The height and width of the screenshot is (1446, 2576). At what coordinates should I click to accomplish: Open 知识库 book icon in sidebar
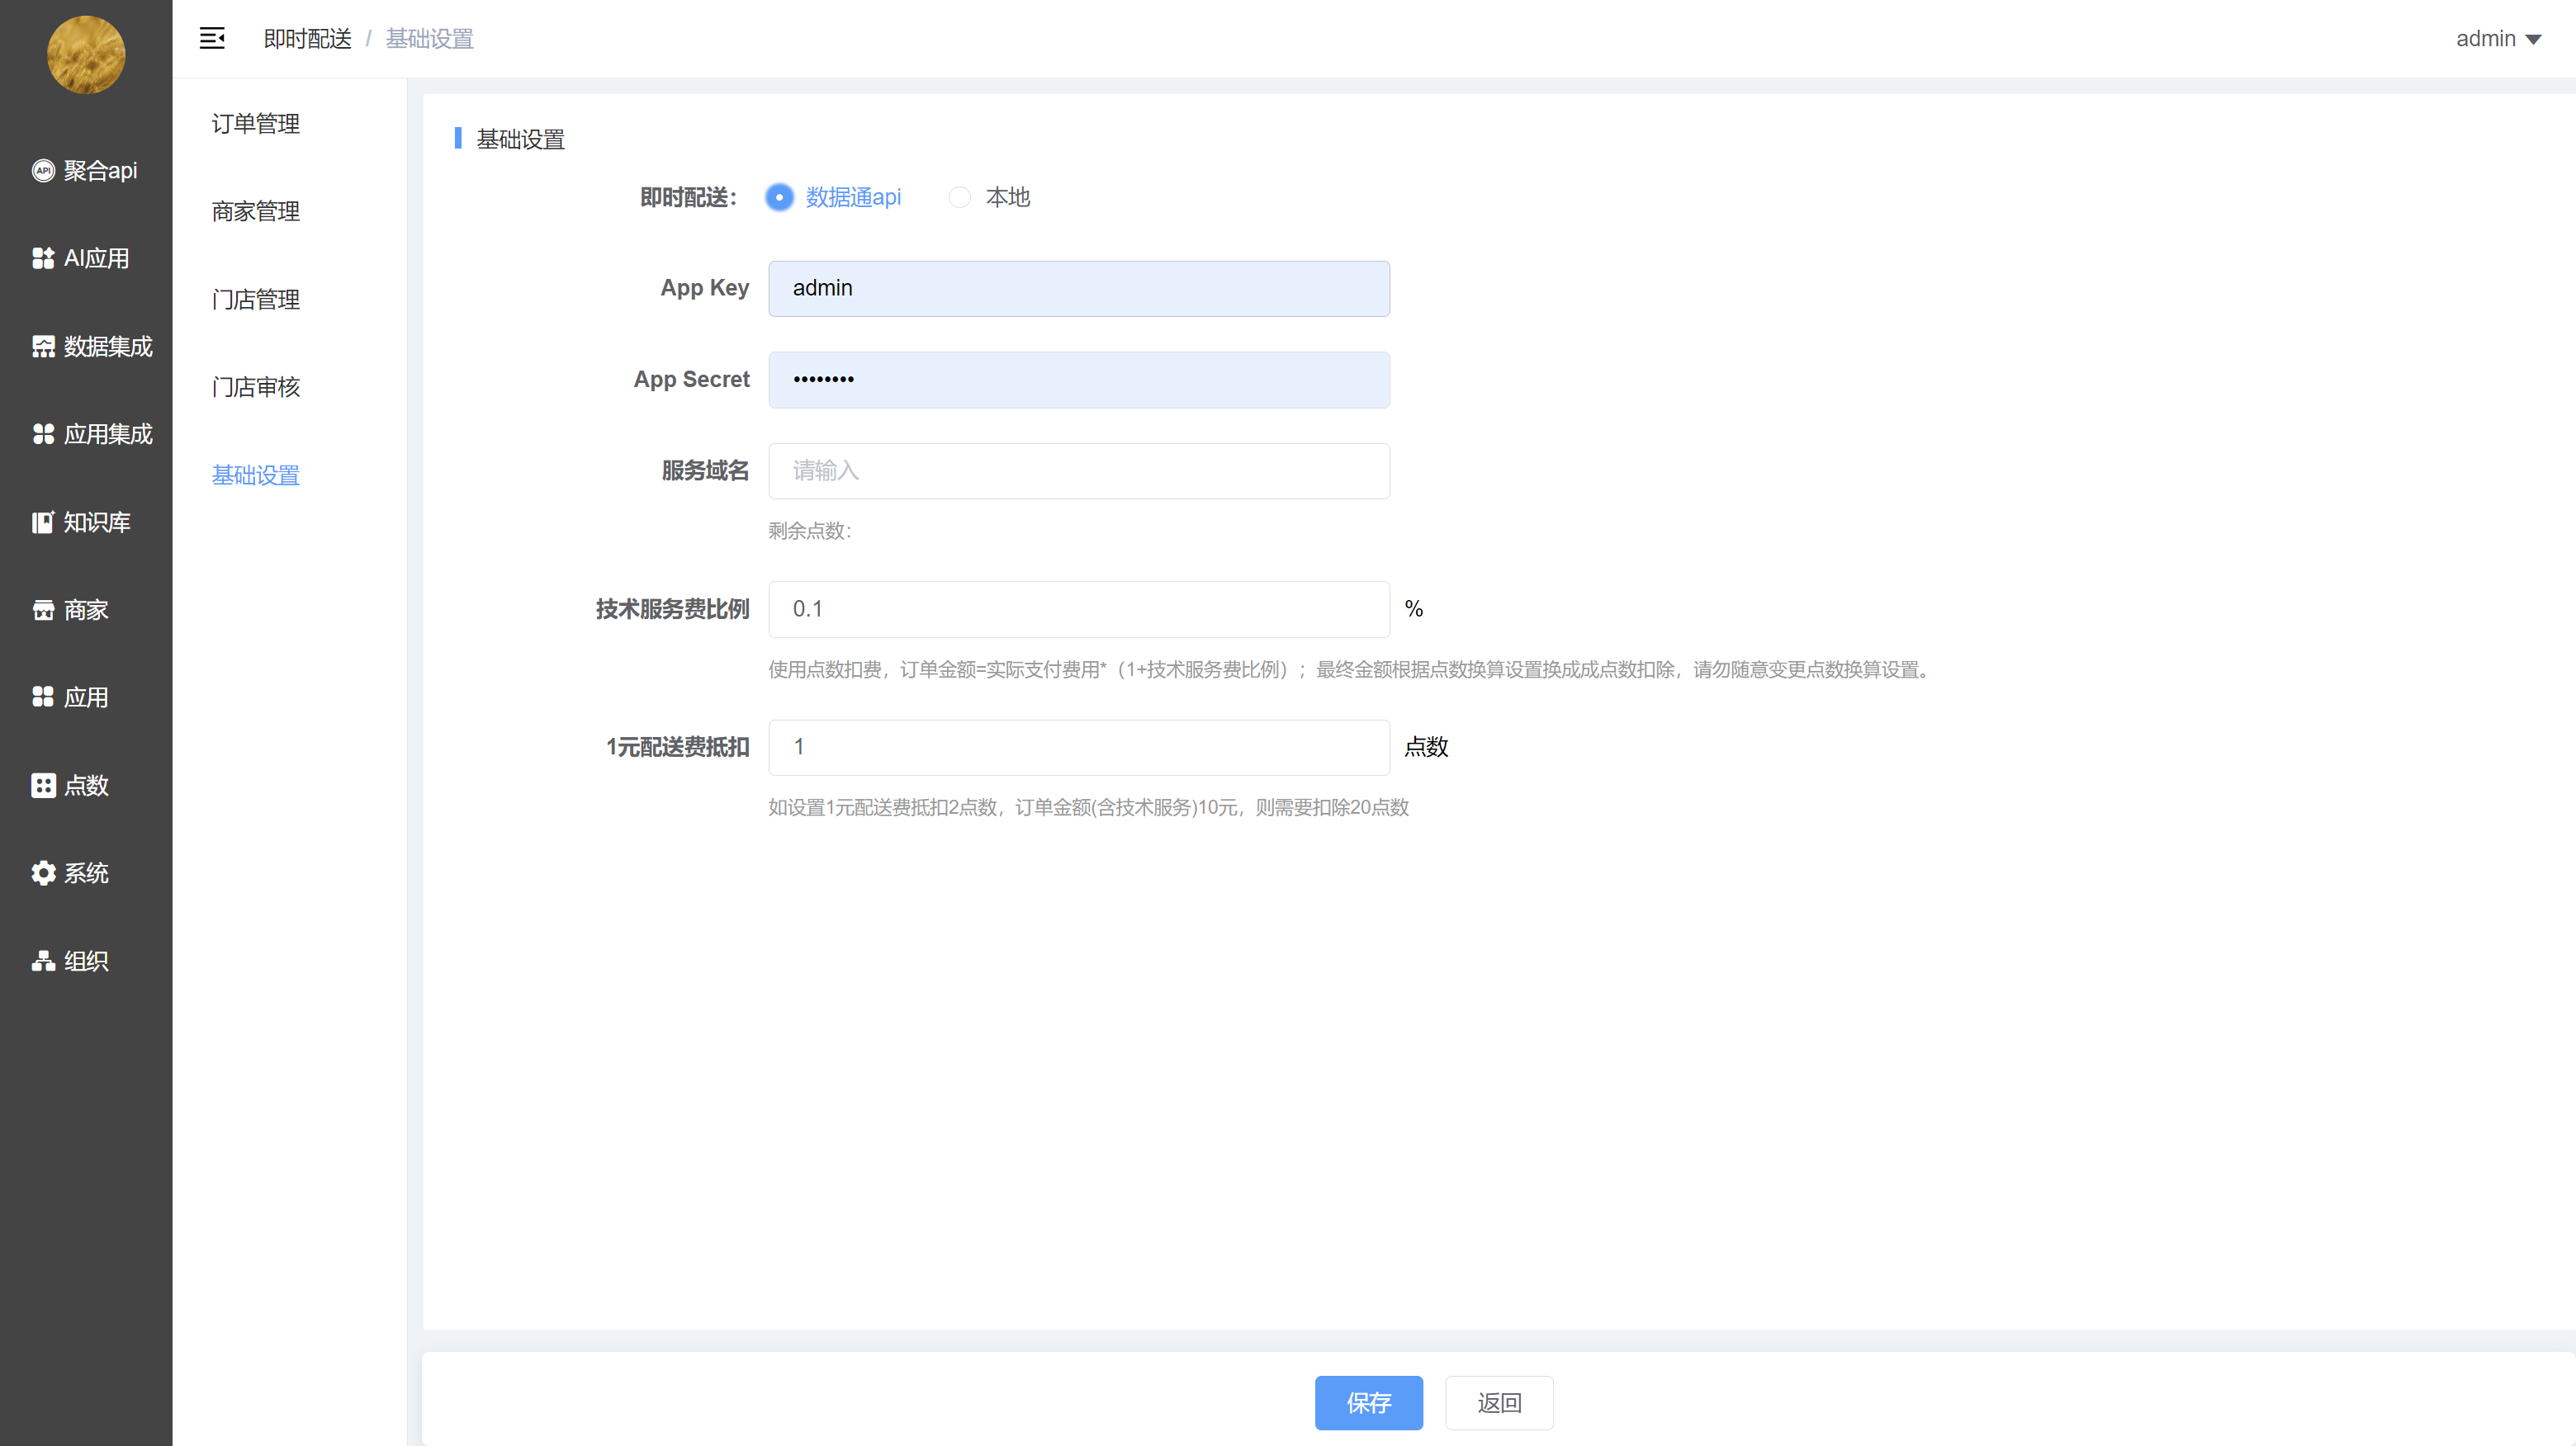click(x=43, y=522)
